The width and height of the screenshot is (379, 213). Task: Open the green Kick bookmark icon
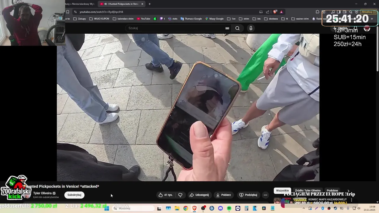155,19
